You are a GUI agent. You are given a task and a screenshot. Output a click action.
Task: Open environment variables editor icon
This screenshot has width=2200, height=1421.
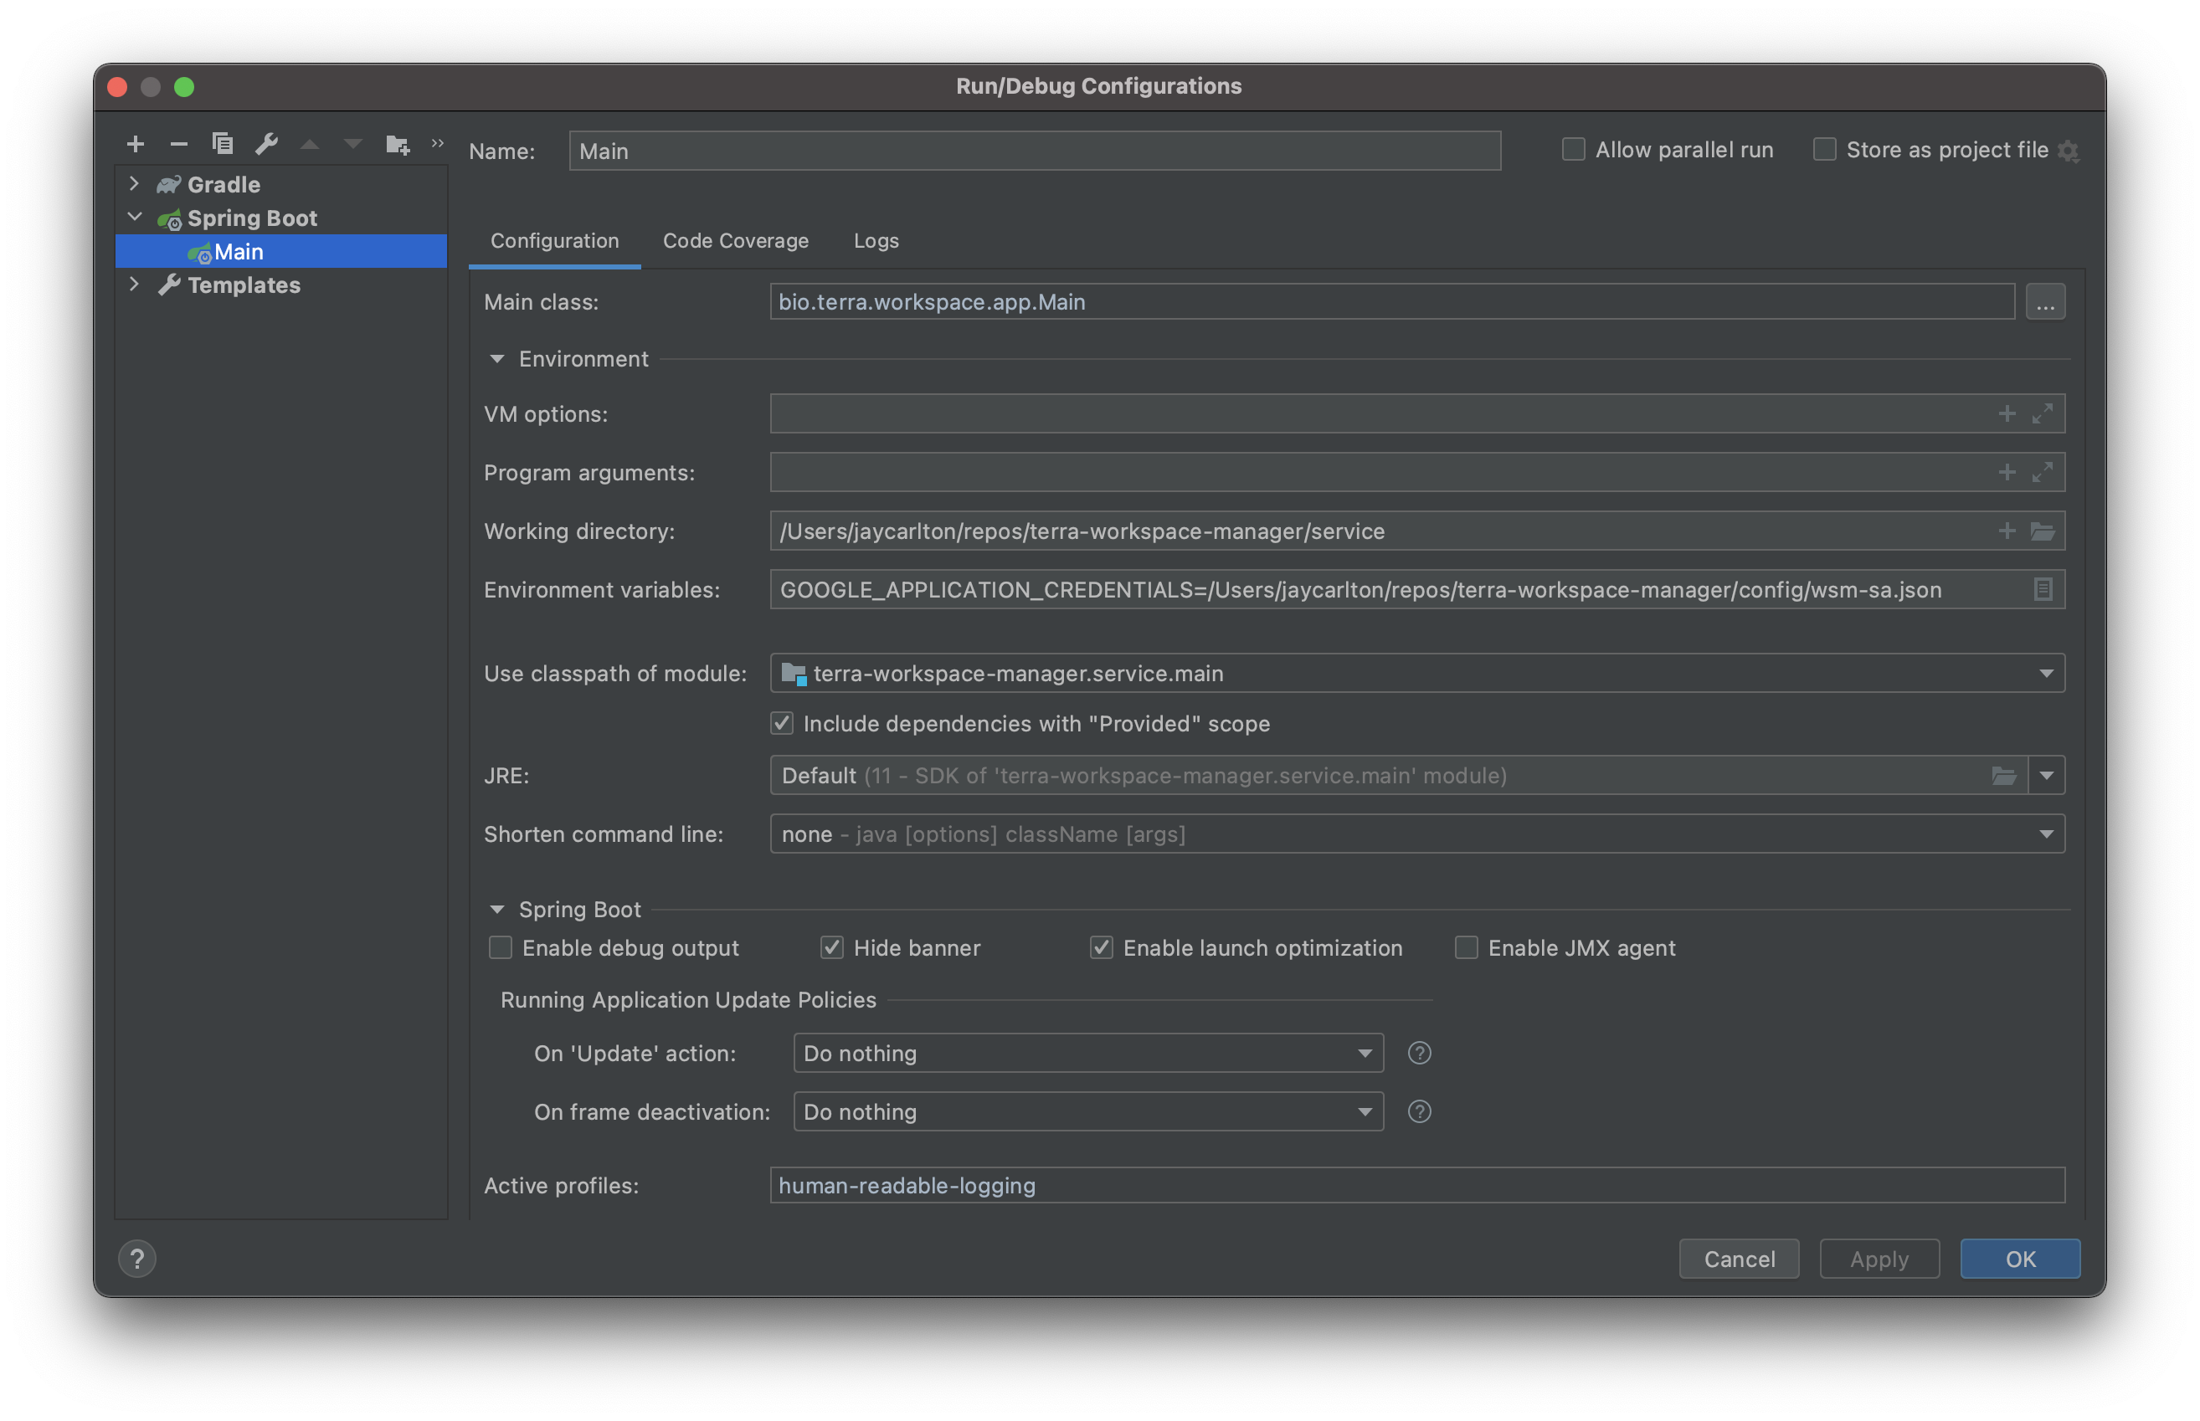2042,590
